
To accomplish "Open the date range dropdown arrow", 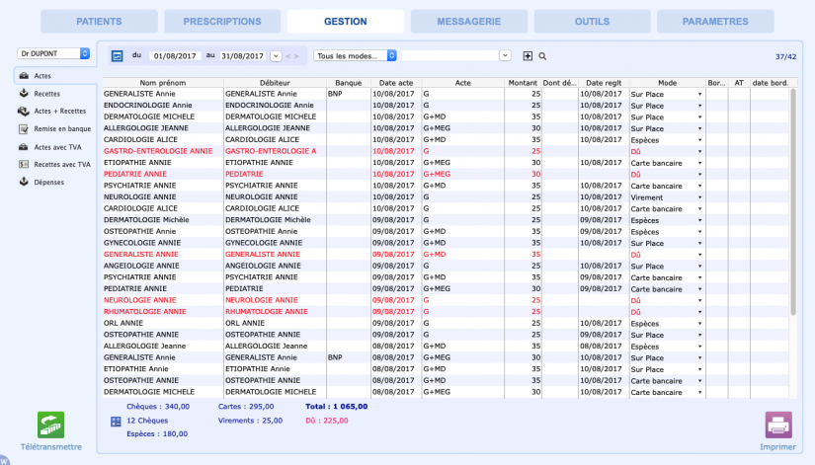I will point(276,56).
